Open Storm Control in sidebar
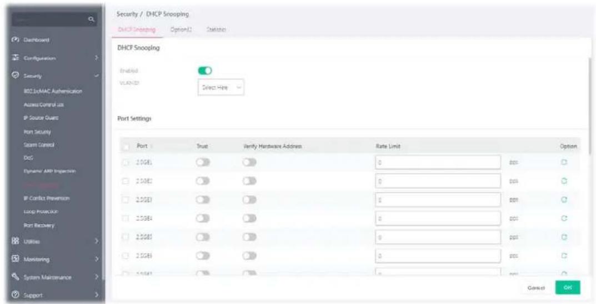The image size is (596, 304). (38, 145)
